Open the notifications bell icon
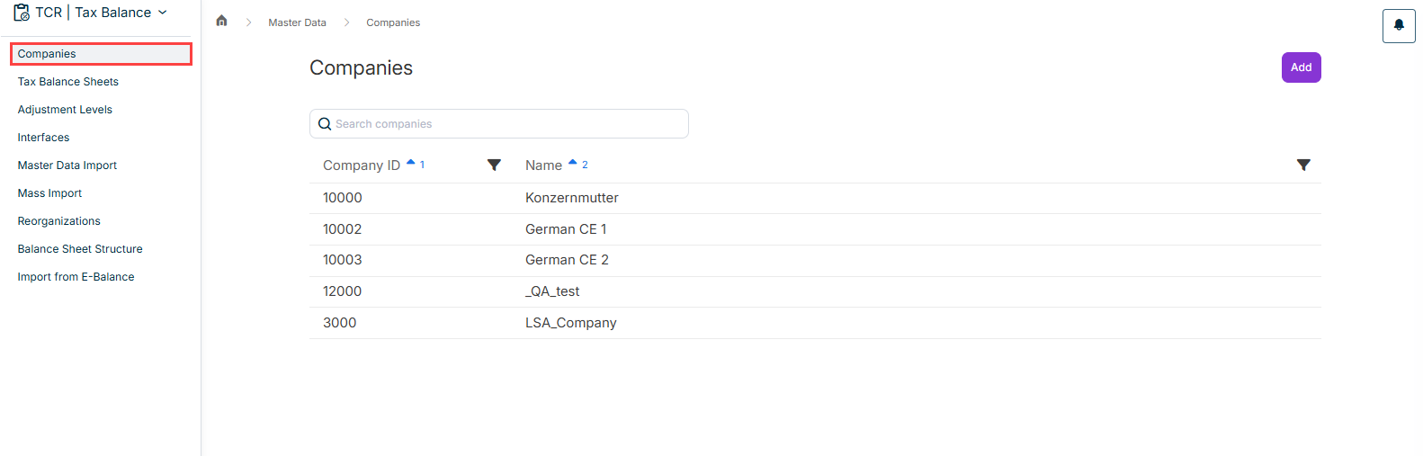The width and height of the screenshot is (1423, 456). (1399, 26)
